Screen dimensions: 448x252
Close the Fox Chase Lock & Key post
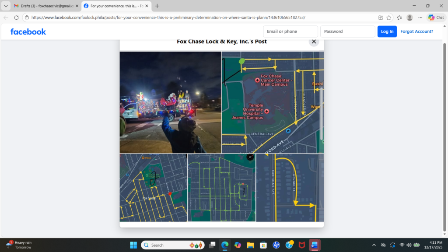(x=314, y=42)
